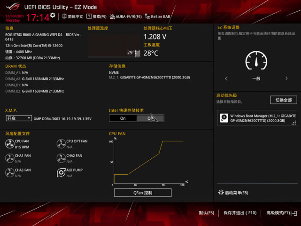The image size is (301, 226).
Task: Click the processor temperature graph
Action: coord(114,46)
